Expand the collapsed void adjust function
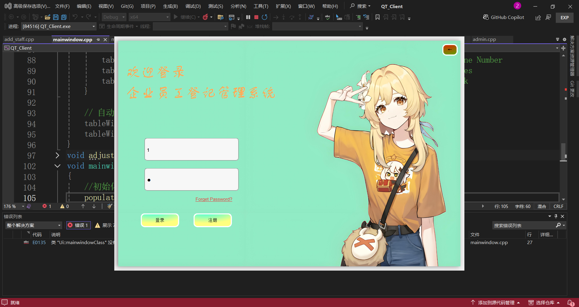This screenshot has height=307, width=579. (57, 155)
